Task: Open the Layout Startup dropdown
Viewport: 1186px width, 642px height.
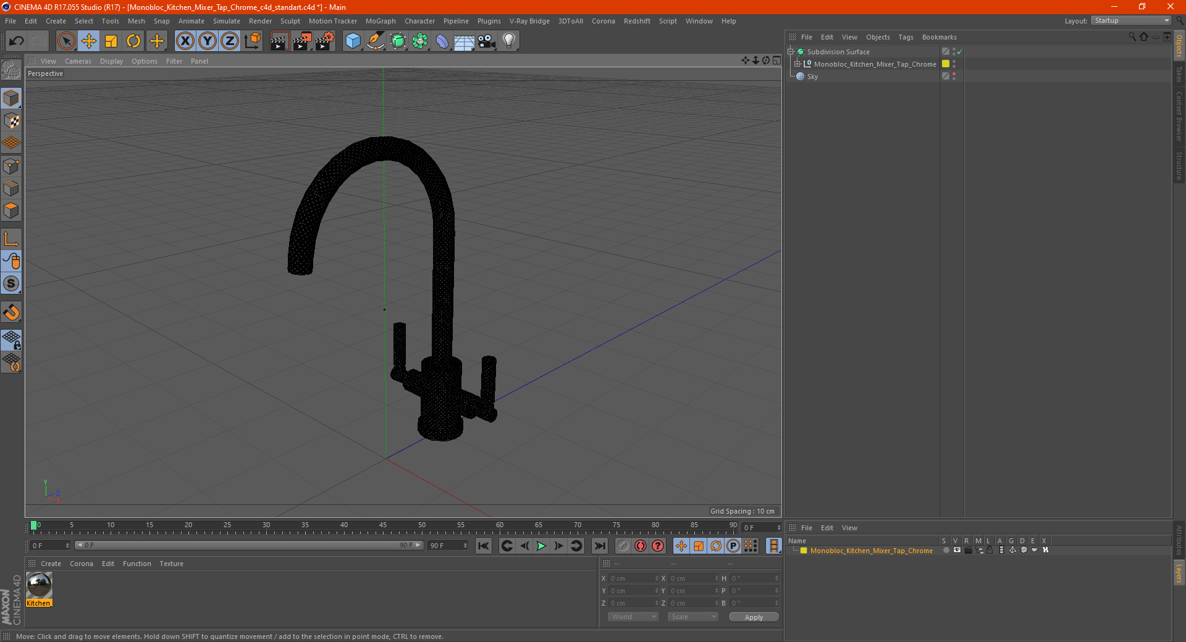Action: (x=1131, y=20)
